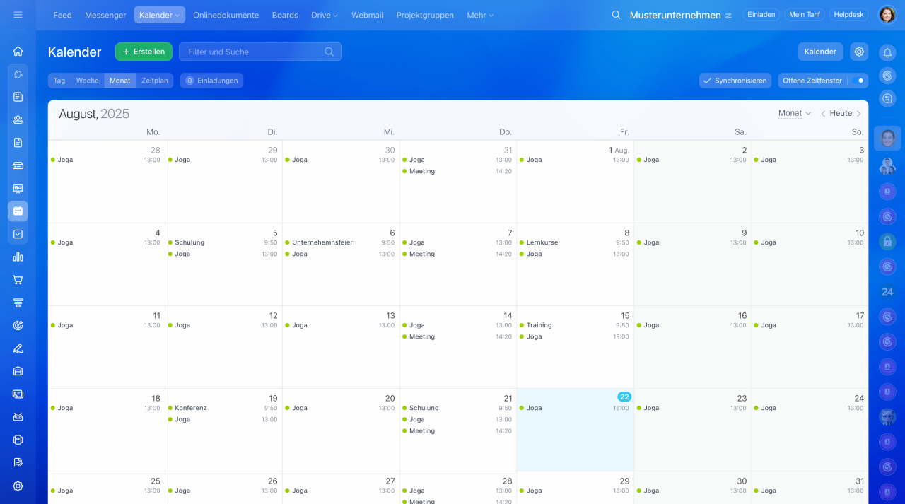
Task: Open Projektgruppen in the top menu
Action: click(425, 15)
